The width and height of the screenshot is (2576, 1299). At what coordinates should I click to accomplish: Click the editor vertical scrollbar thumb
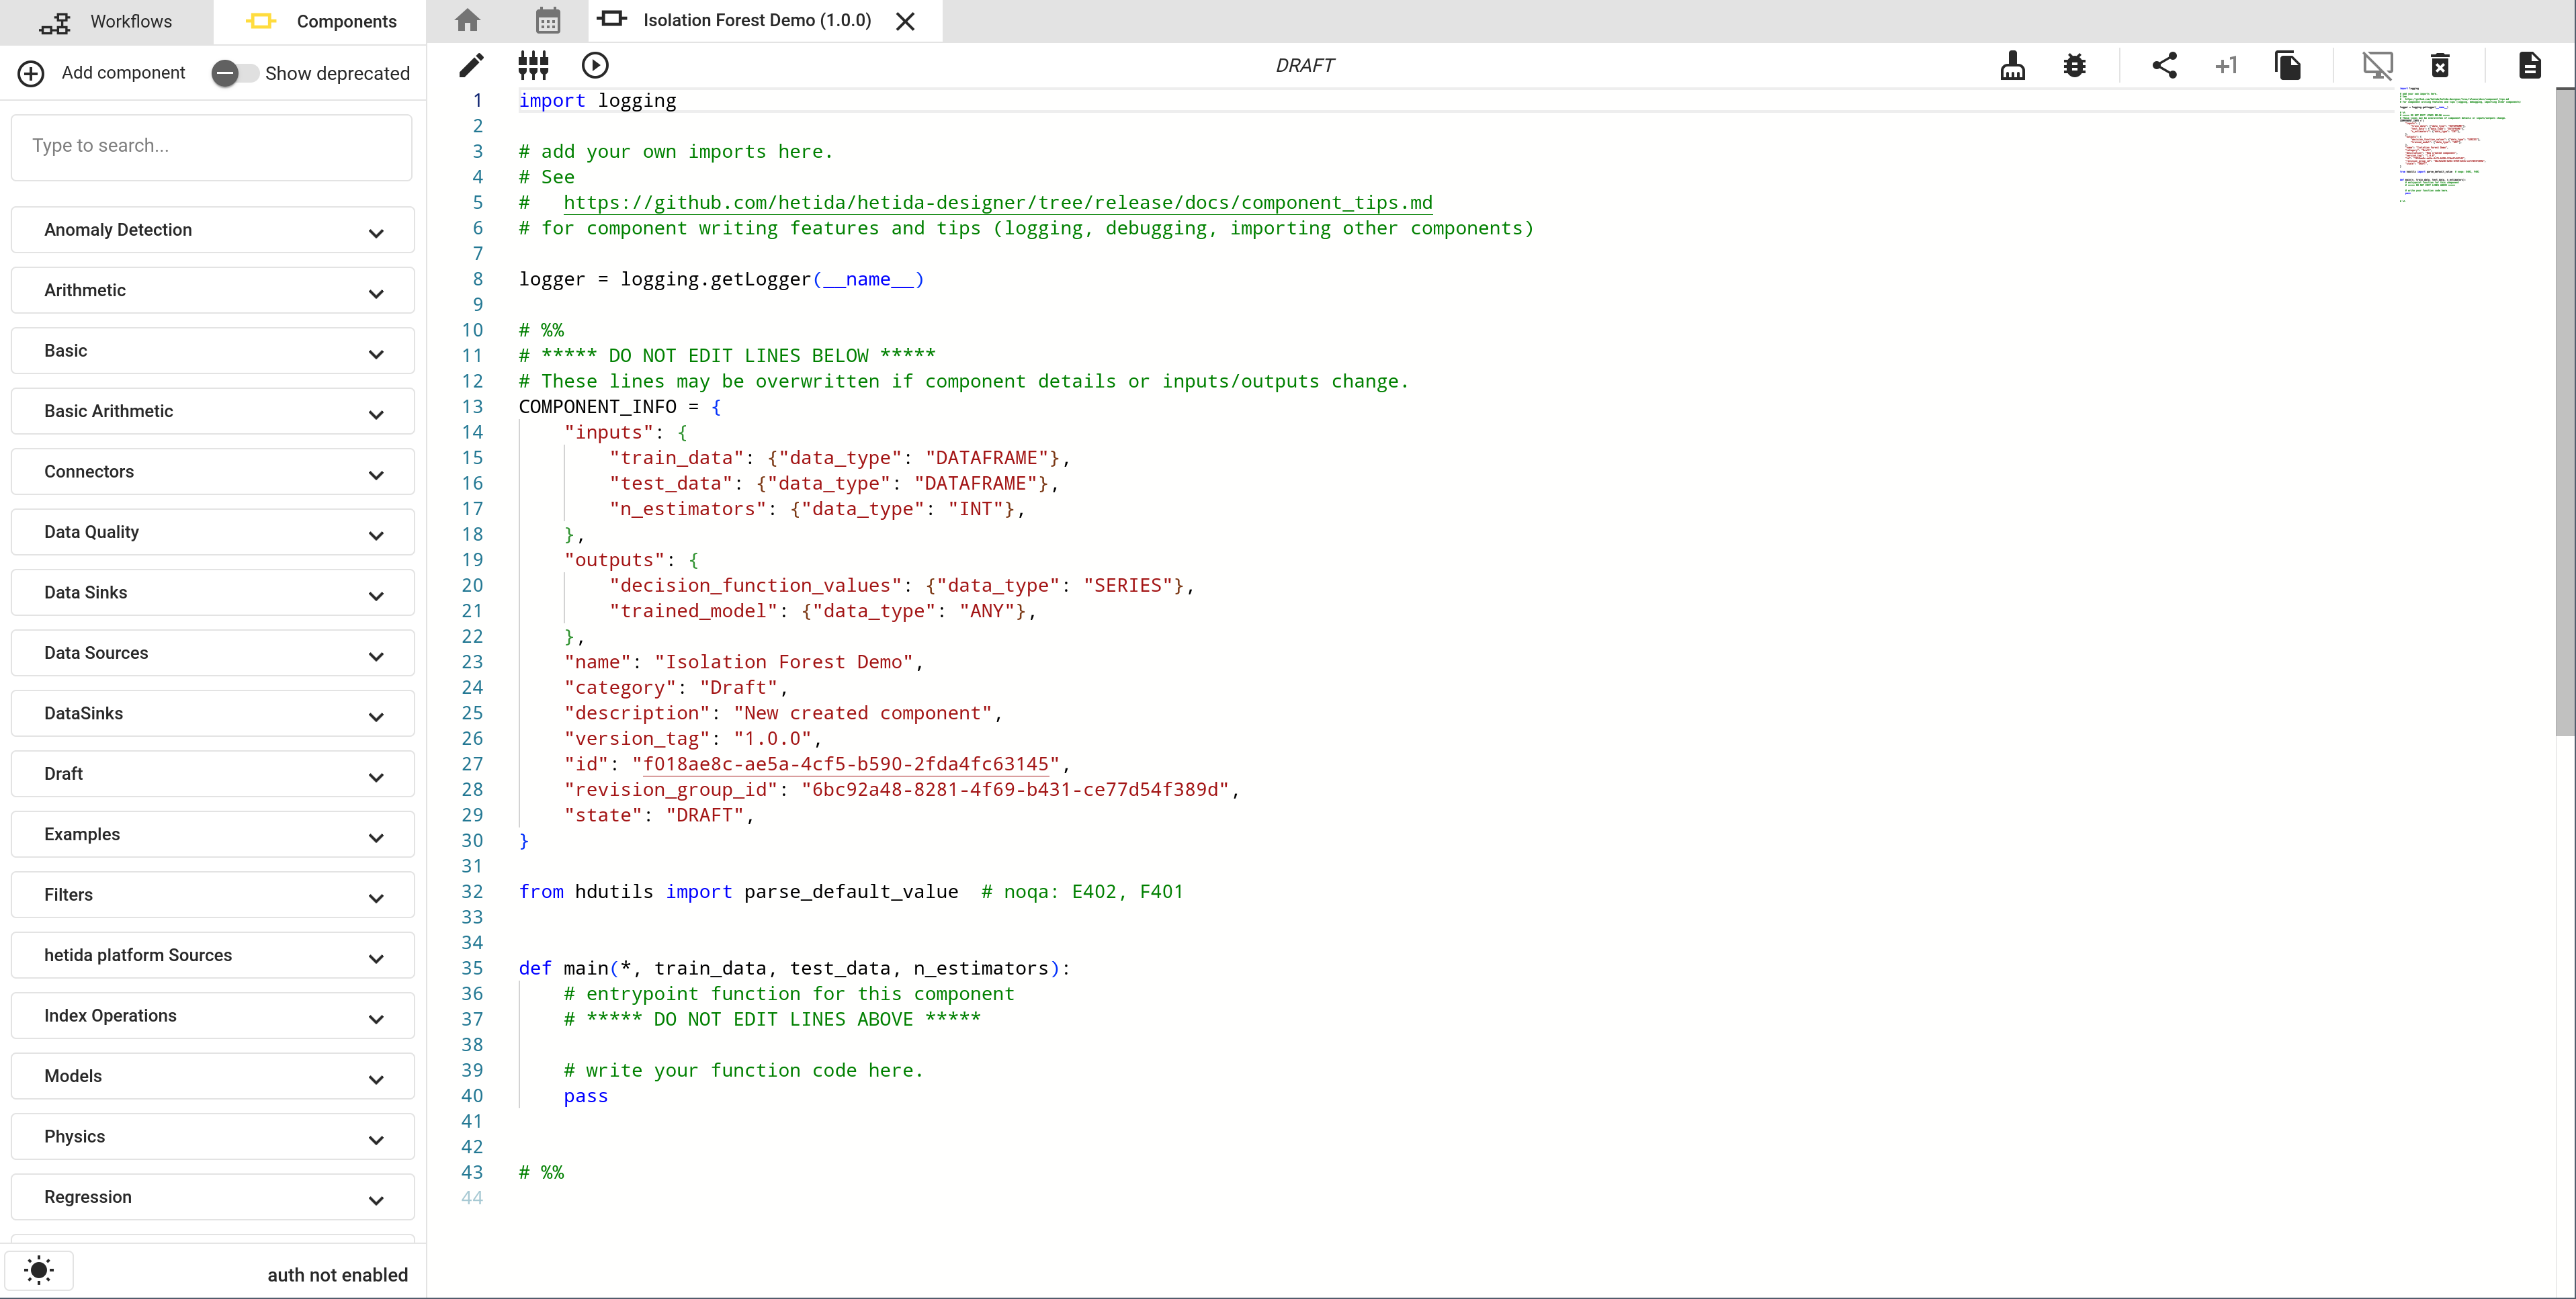(2565, 411)
